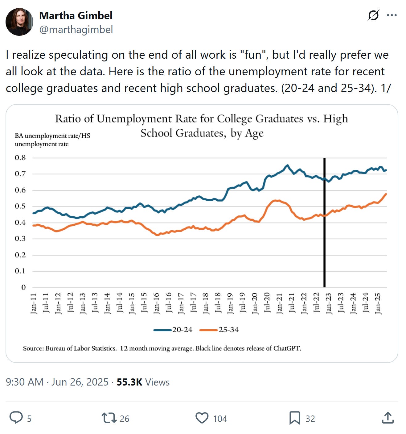Click the repost arrows icon
This screenshot has width=406, height=434.
109,418
